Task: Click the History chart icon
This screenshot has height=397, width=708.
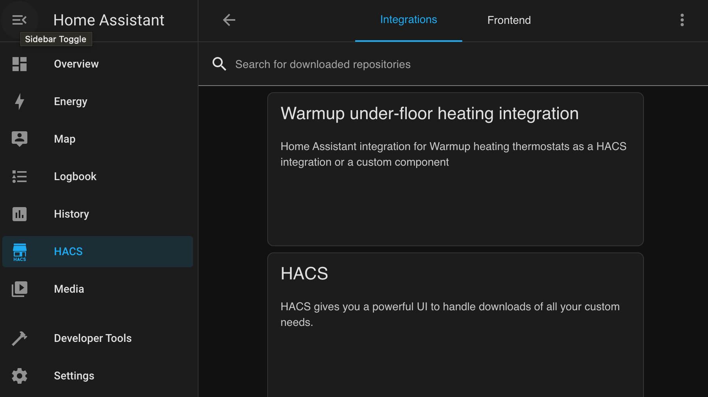Action: point(19,214)
